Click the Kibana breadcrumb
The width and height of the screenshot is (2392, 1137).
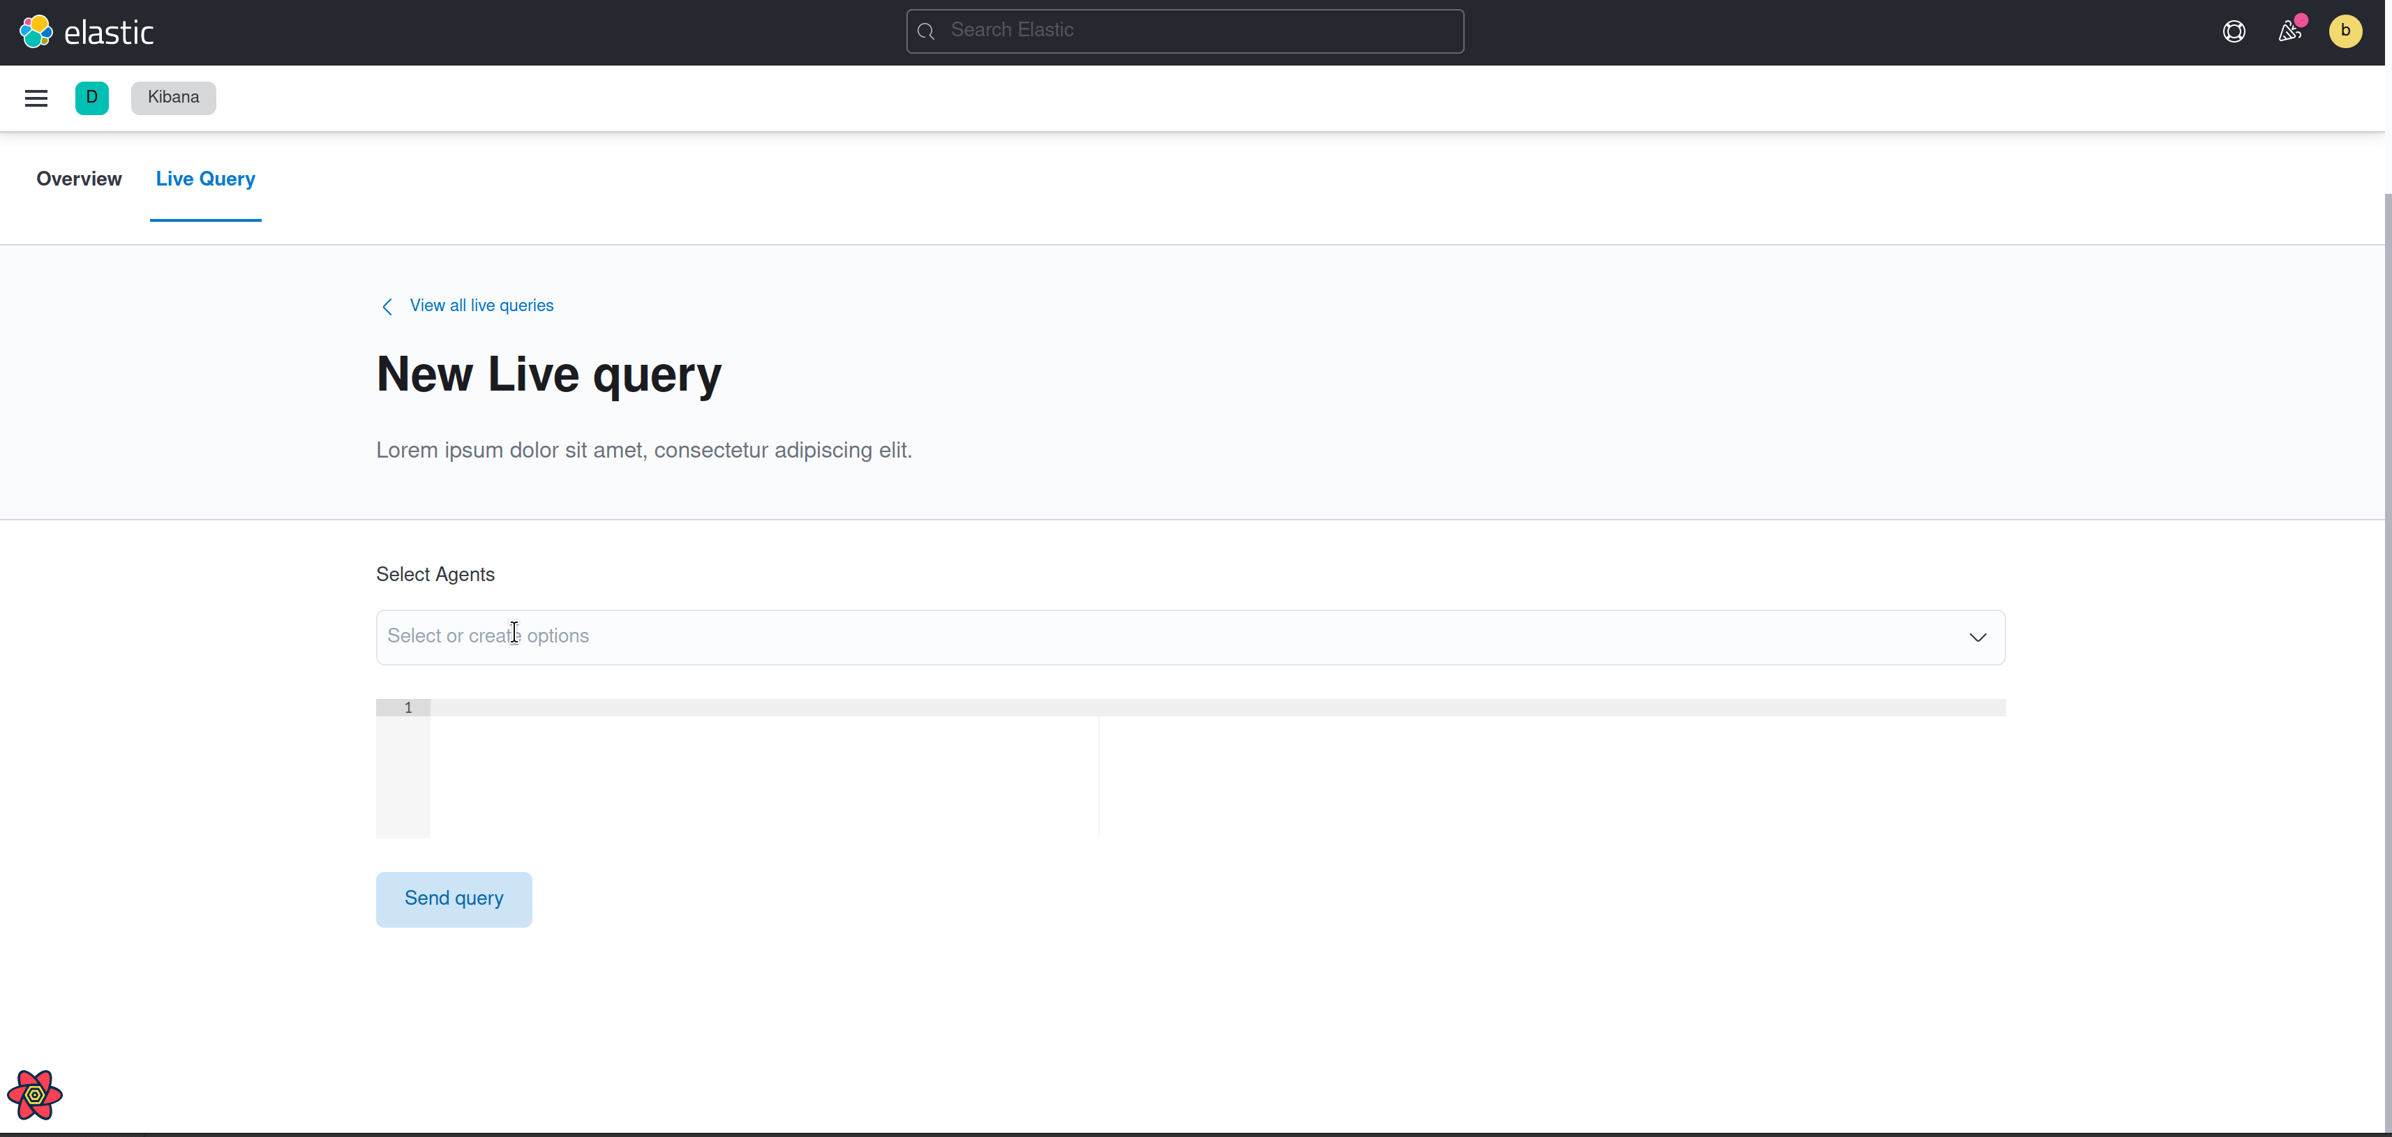click(173, 98)
